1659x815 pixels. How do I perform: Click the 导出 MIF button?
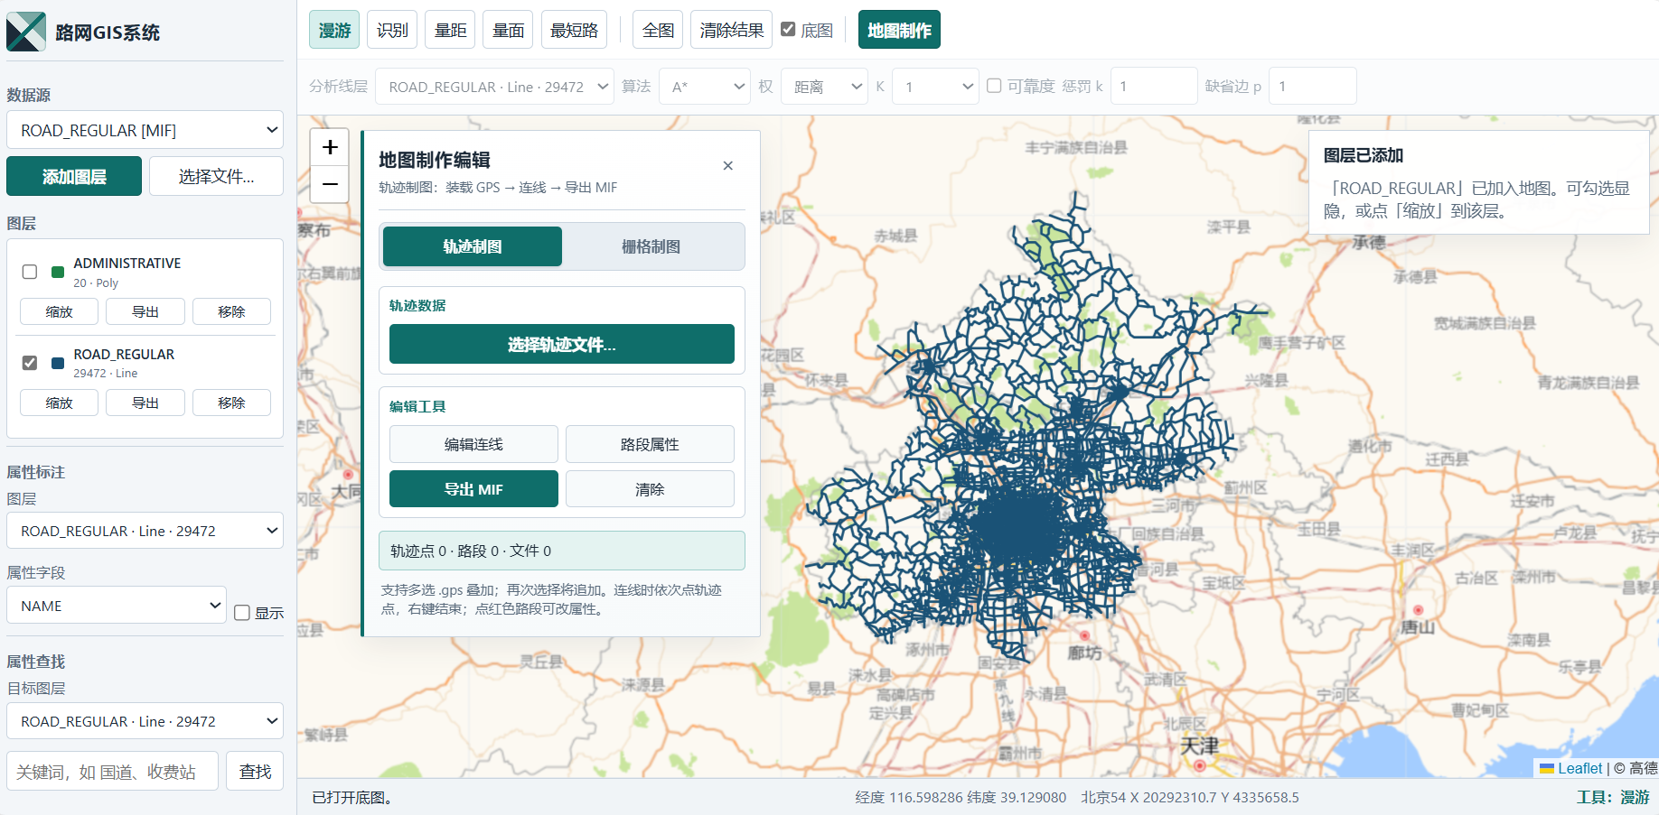(x=473, y=488)
